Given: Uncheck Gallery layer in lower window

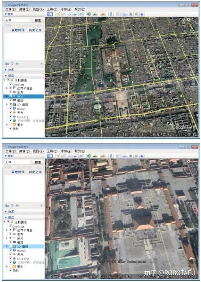Looking at the screenshot, I should tap(11, 258).
